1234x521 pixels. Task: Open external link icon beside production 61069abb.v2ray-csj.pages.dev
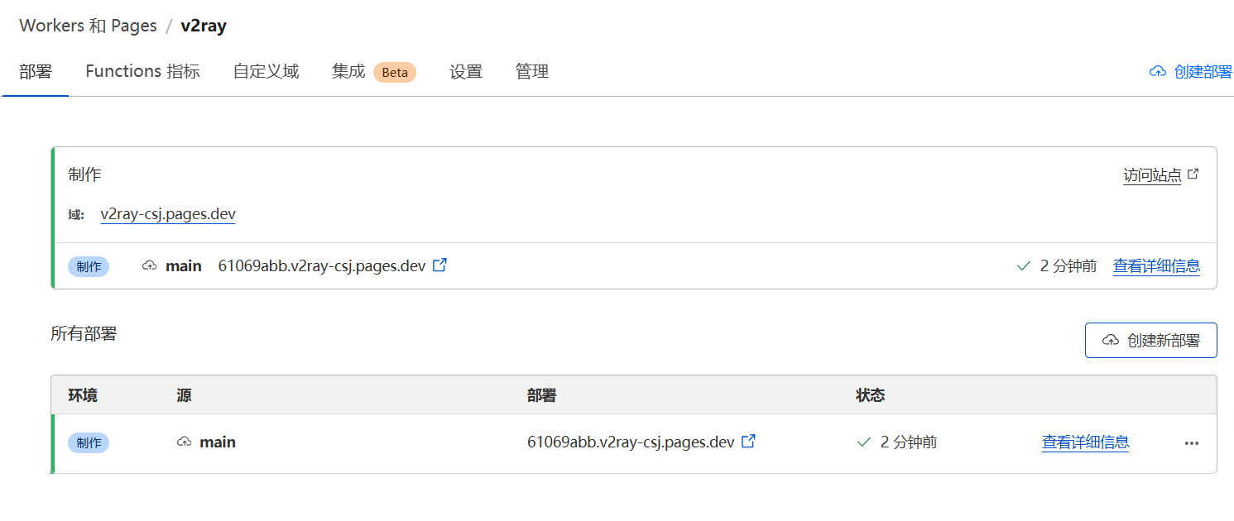(440, 265)
